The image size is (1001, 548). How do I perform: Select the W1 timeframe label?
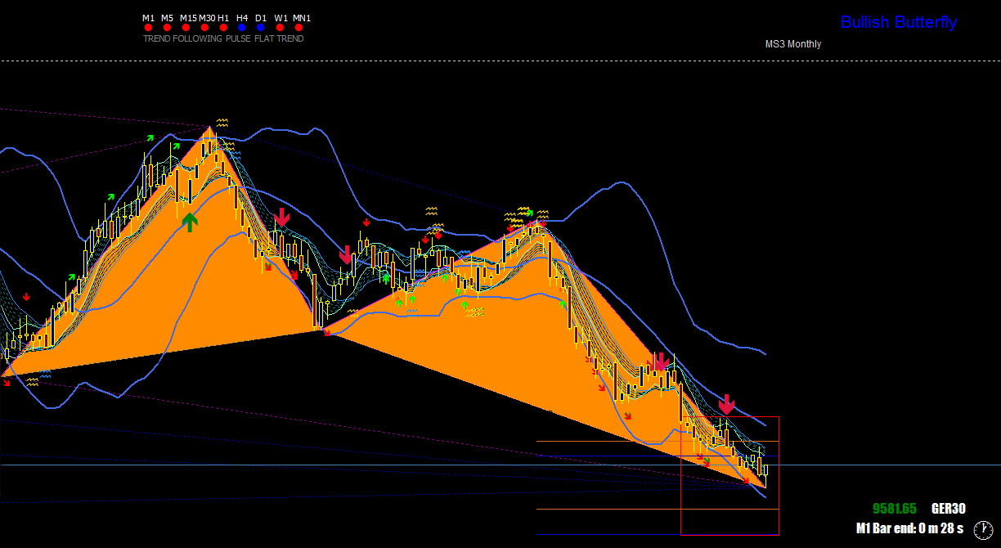coord(281,18)
